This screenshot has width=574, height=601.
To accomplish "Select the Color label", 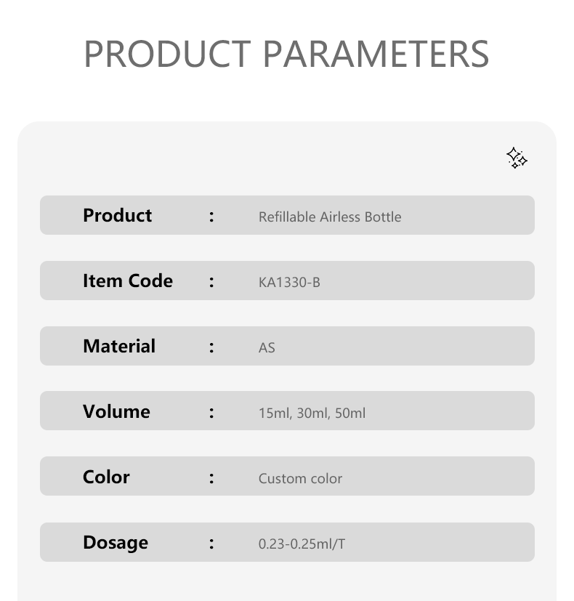I will coord(106,477).
